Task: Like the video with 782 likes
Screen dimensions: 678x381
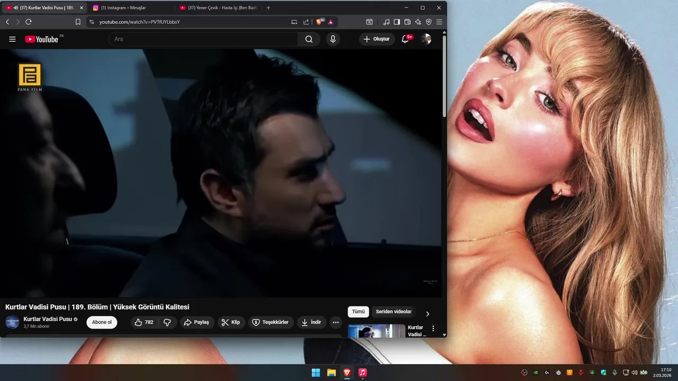Action: coord(145,322)
